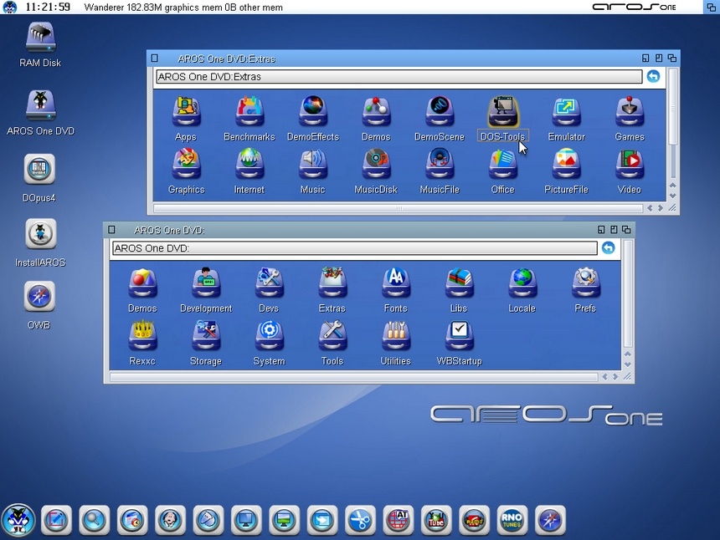Viewport: 720px width, 540px height.
Task: Go to parent using Extras window back arrow
Action: pyautogui.click(x=653, y=76)
